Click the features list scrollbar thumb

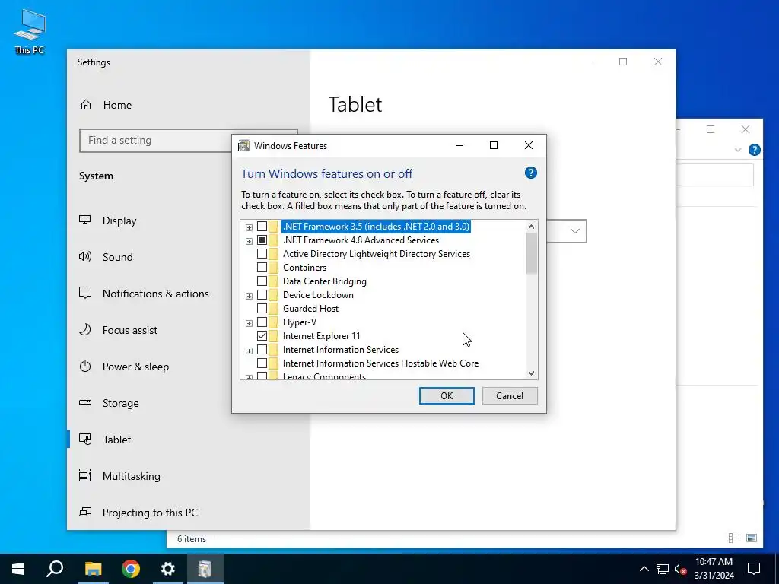pos(531,252)
